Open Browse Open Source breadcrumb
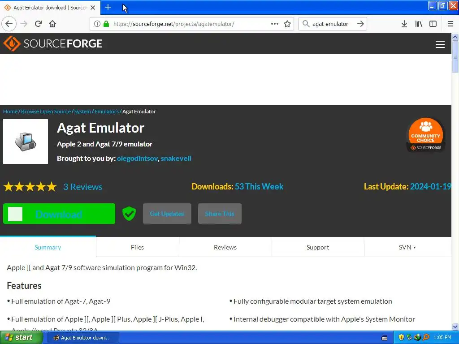 (46, 112)
